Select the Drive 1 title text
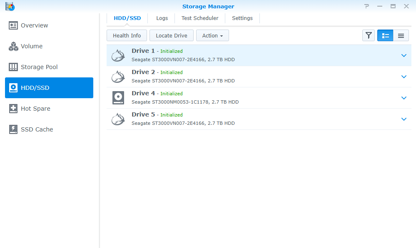Viewport: 416px width, 248px height. coord(143,51)
